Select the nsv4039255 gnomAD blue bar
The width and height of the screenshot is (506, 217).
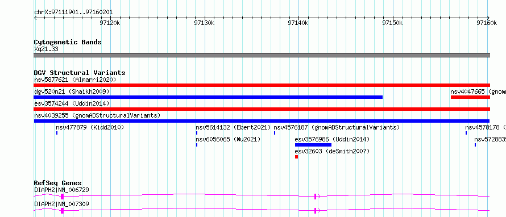262,121
